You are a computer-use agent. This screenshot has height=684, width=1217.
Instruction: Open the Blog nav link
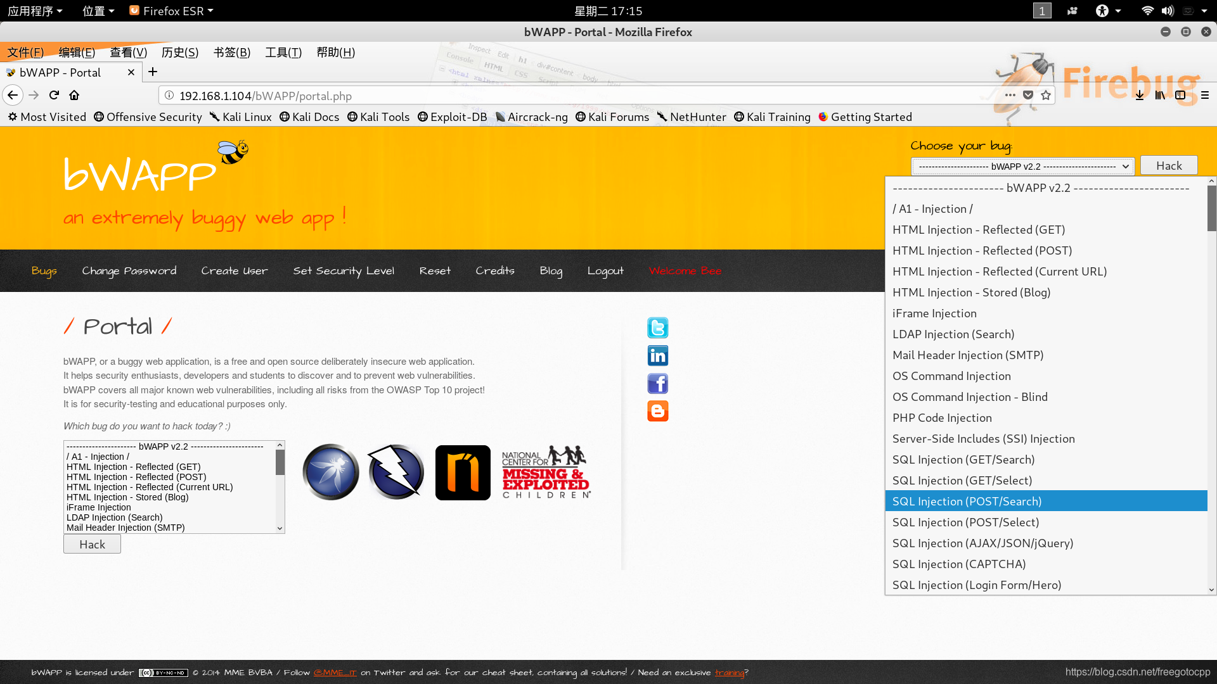pyautogui.click(x=551, y=270)
